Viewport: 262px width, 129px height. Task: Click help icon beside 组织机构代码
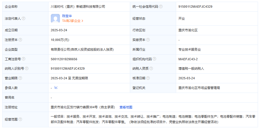pyautogui.click(x=154, y=59)
